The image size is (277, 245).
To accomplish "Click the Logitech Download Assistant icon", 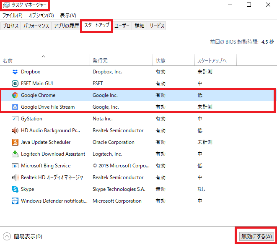I will point(15,154).
